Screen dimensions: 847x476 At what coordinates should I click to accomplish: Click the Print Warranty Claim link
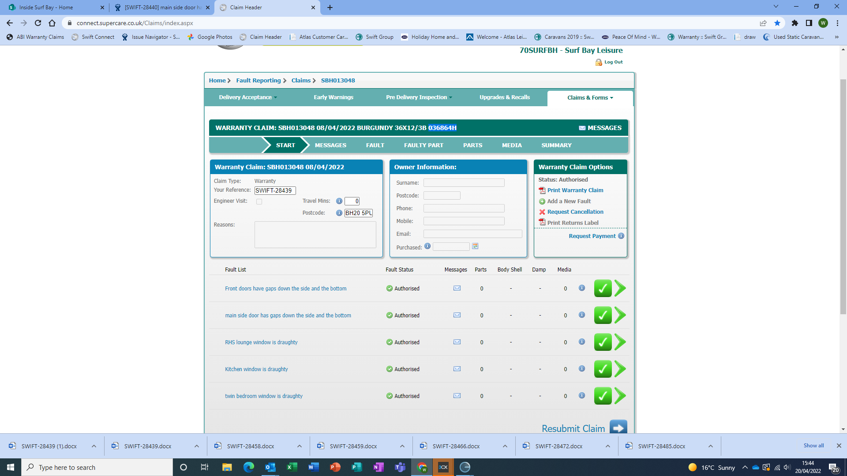[x=575, y=190]
